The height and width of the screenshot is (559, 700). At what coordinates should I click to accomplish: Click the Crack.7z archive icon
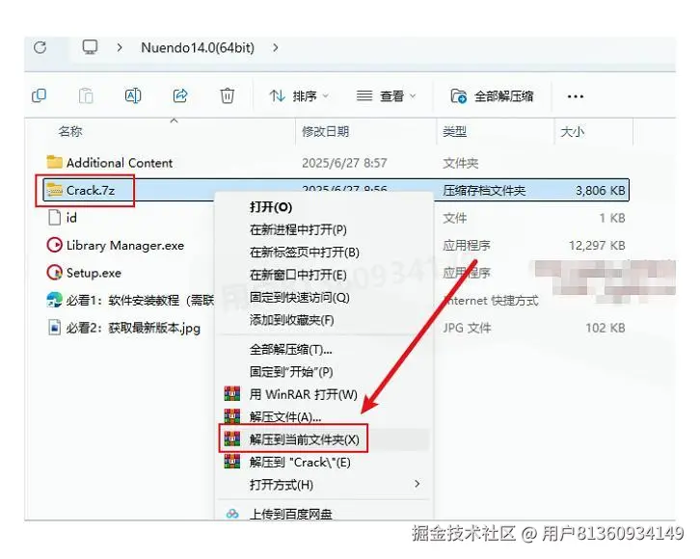[54, 190]
